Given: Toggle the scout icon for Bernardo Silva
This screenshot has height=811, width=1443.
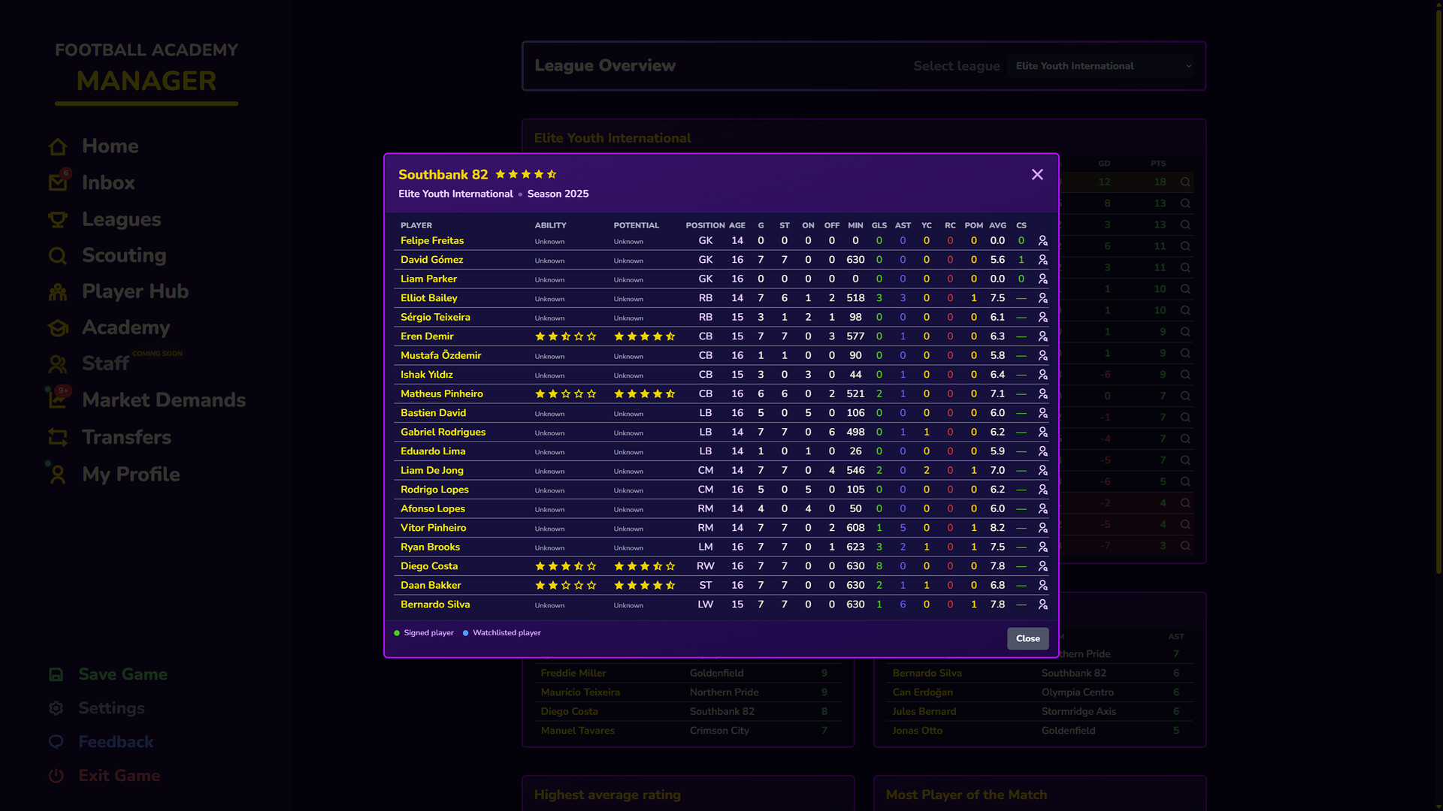Looking at the screenshot, I should tap(1043, 604).
